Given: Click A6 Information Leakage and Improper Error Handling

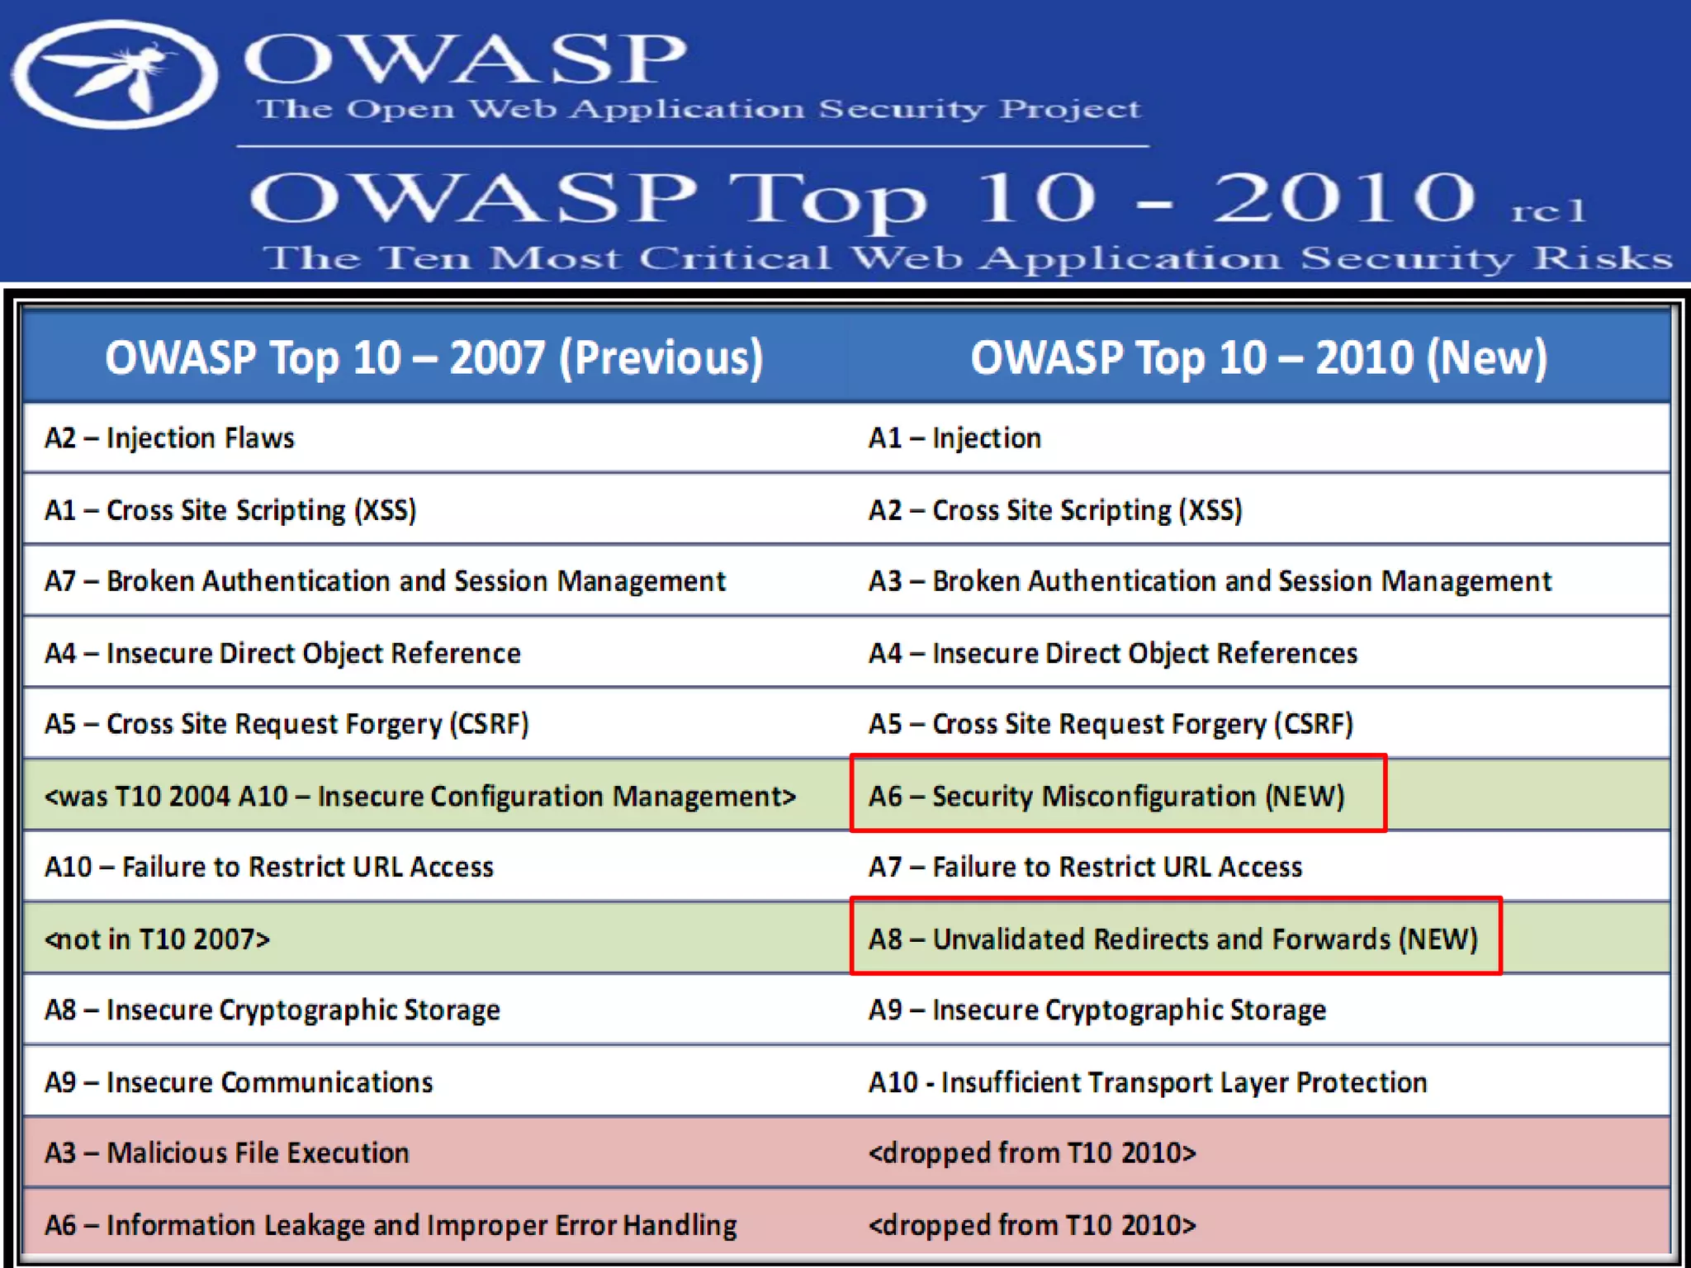Looking at the screenshot, I should tap(391, 1224).
